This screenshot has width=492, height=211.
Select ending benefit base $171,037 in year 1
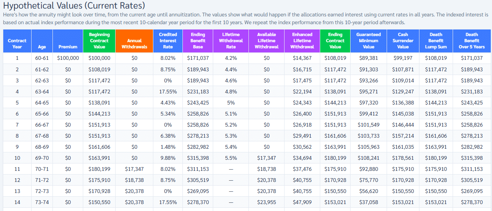(x=198, y=58)
